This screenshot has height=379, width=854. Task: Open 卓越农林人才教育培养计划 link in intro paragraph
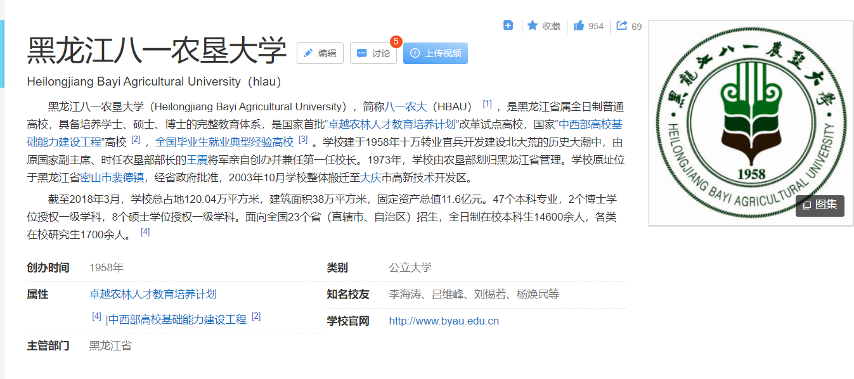tap(392, 124)
